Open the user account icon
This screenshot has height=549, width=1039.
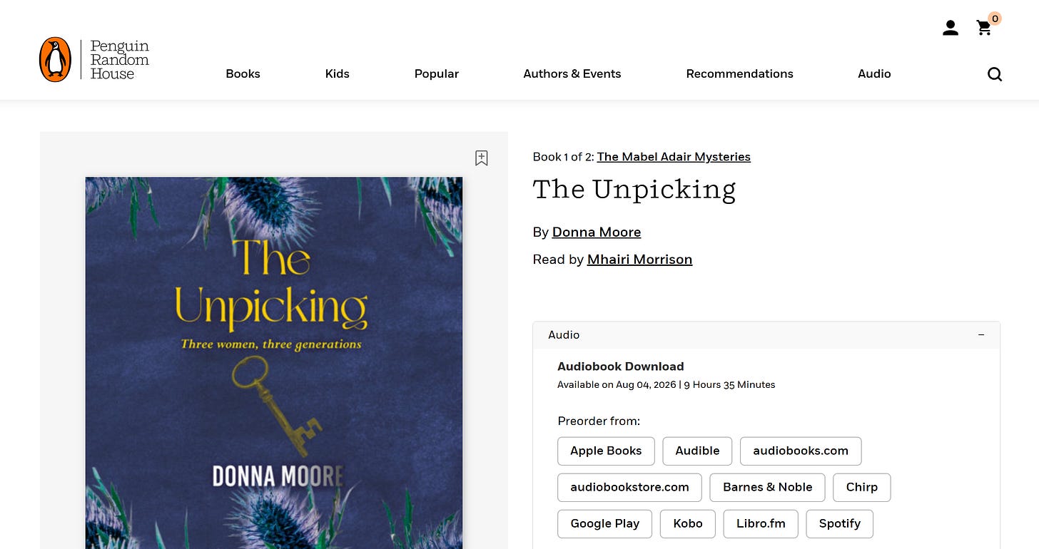point(951,28)
